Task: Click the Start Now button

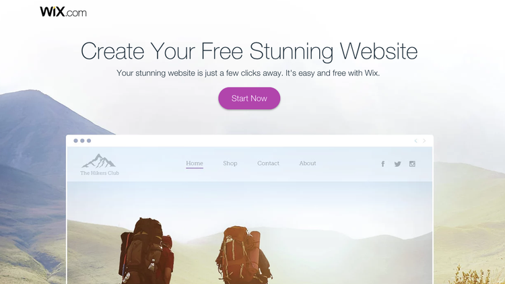Action: pyautogui.click(x=249, y=98)
